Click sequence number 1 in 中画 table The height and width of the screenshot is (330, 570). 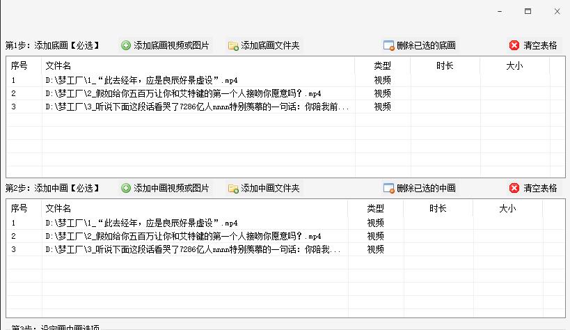coord(13,223)
